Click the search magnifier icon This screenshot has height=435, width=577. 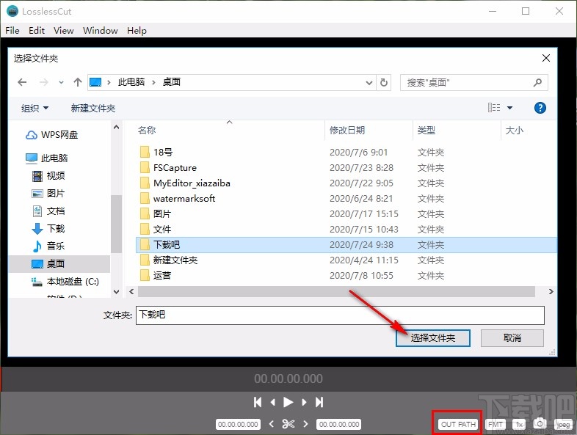coord(537,83)
